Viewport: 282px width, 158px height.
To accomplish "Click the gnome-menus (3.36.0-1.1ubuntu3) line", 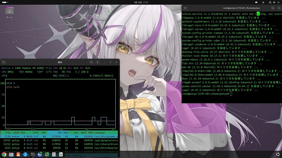I will pos(226,59).
